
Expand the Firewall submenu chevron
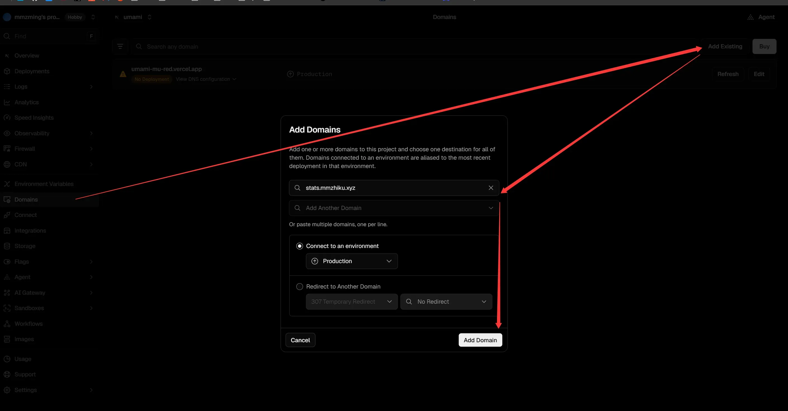coord(91,149)
